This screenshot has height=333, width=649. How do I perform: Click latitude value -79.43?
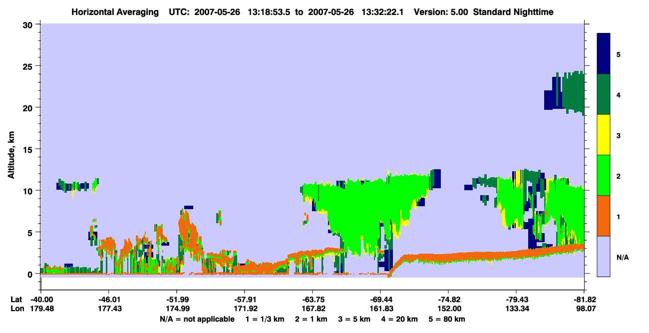coord(517,300)
